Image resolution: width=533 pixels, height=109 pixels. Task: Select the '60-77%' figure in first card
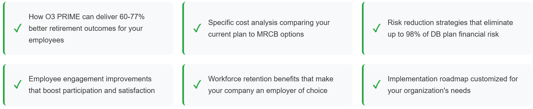pyautogui.click(x=132, y=17)
